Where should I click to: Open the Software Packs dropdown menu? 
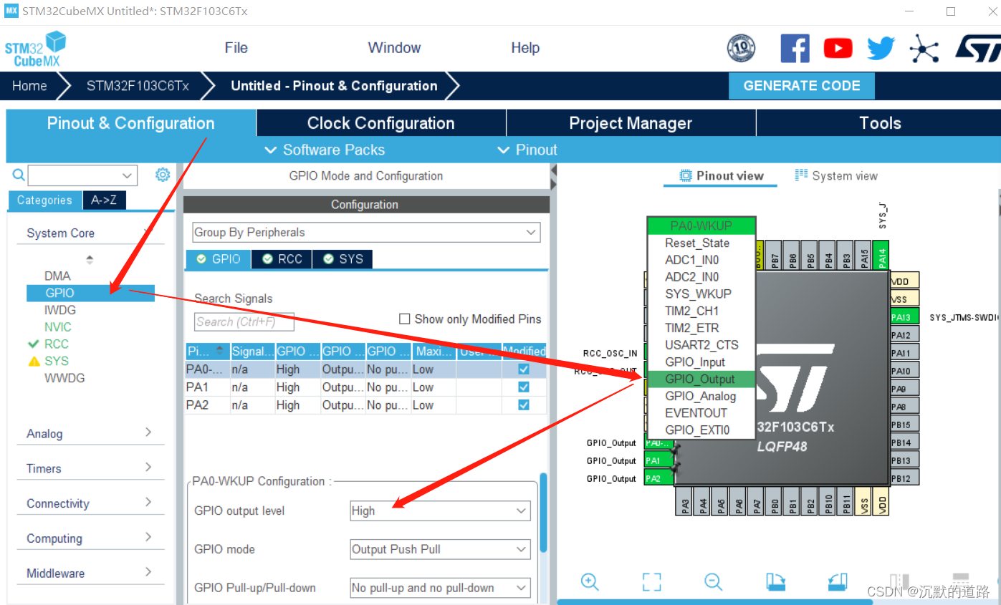(325, 150)
